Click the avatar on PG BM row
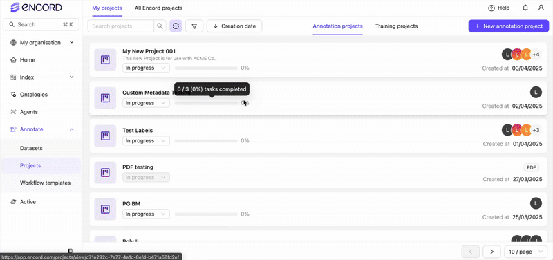The image size is (553, 260). 536,203
